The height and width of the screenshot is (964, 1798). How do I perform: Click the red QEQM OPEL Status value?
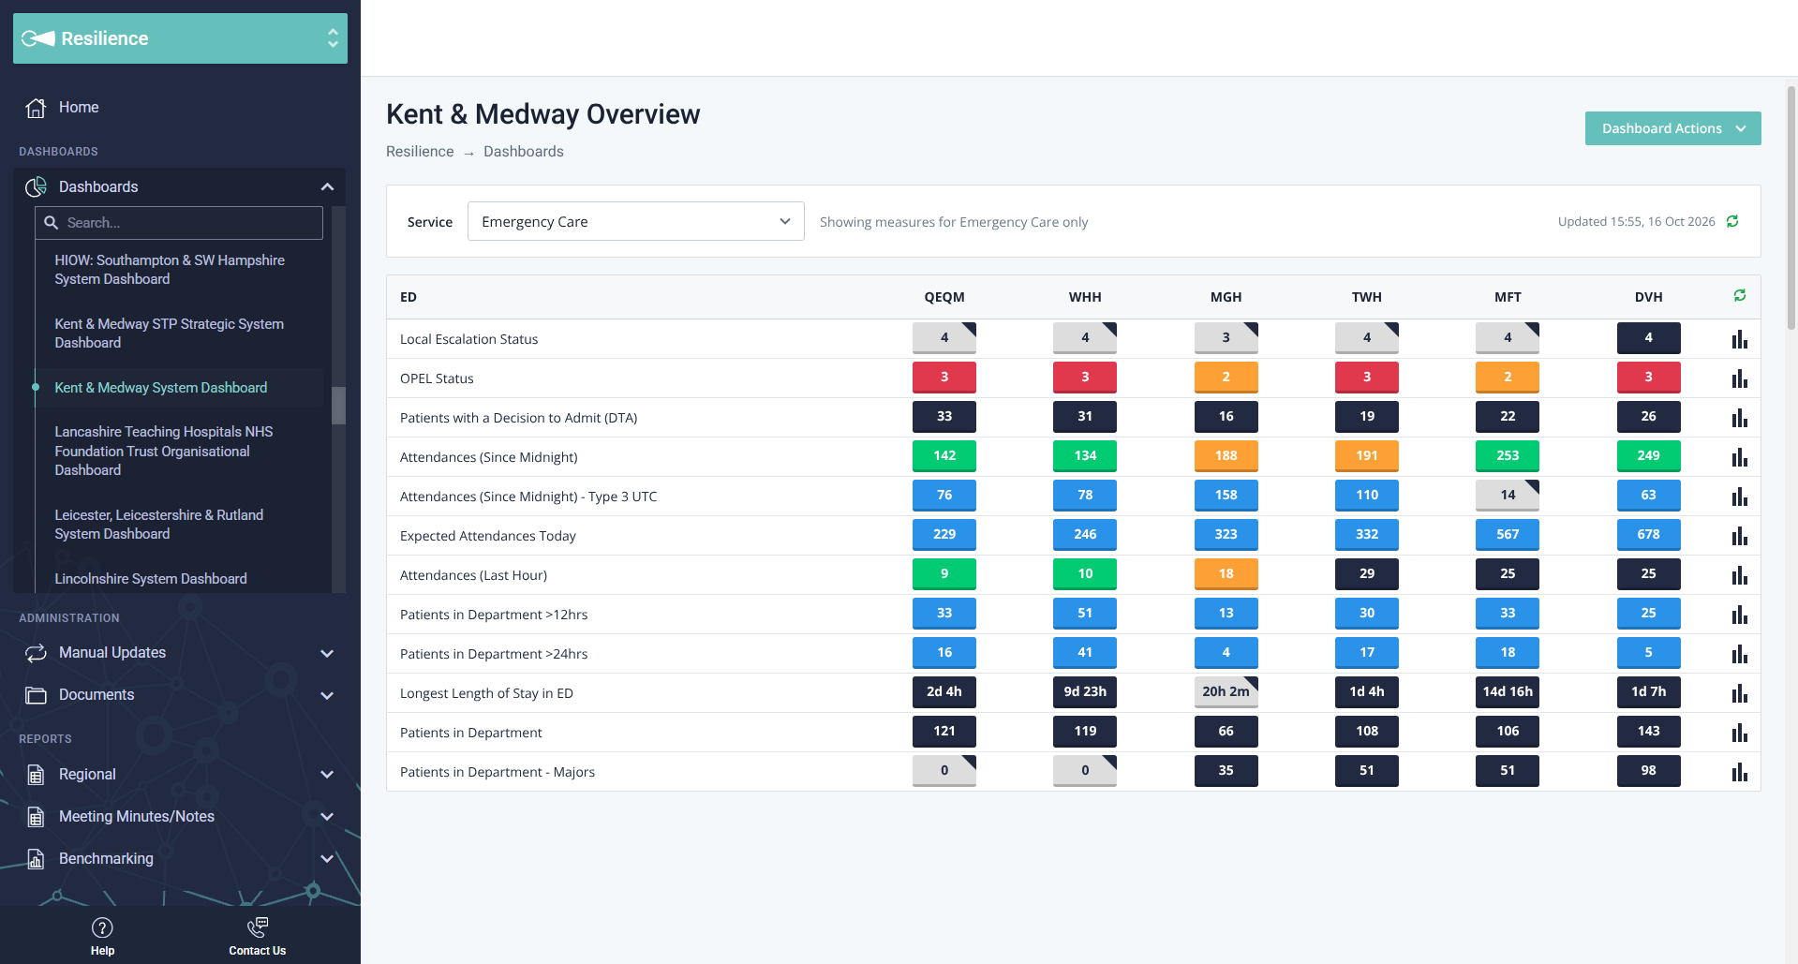(x=944, y=378)
